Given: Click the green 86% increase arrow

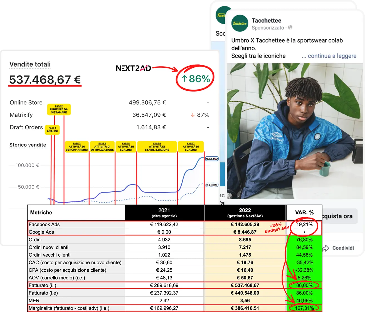Looking at the screenshot, I should click(x=184, y=78).
